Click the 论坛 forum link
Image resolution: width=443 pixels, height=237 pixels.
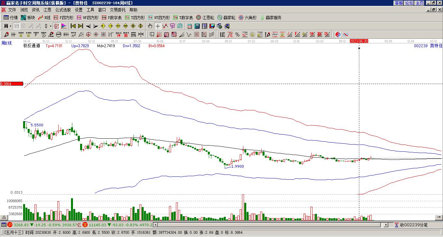[409, 3]
